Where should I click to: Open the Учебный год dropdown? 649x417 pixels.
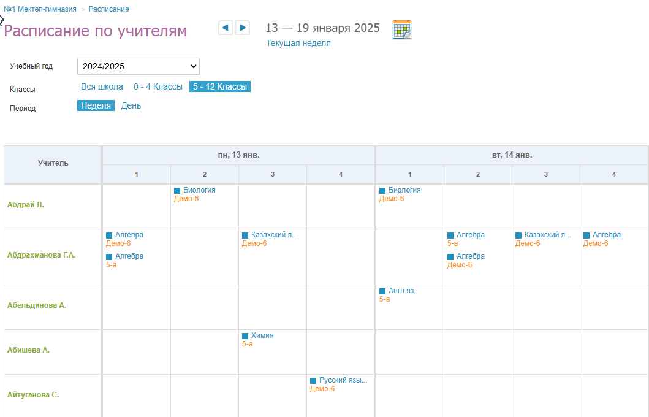pos(139,66)
